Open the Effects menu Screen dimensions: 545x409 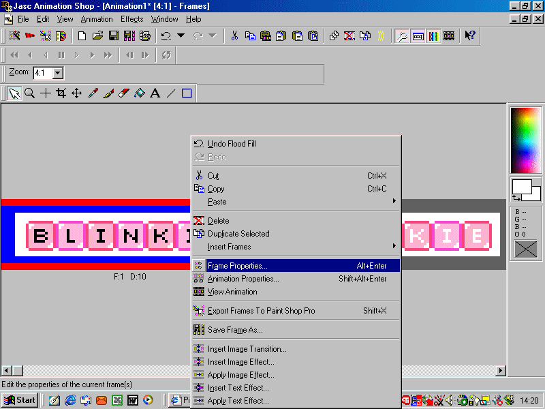131,19
